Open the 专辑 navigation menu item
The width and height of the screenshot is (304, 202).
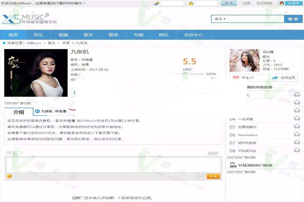[138, 35]
